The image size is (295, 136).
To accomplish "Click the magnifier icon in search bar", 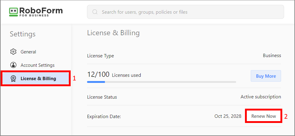I will (95, 12).
